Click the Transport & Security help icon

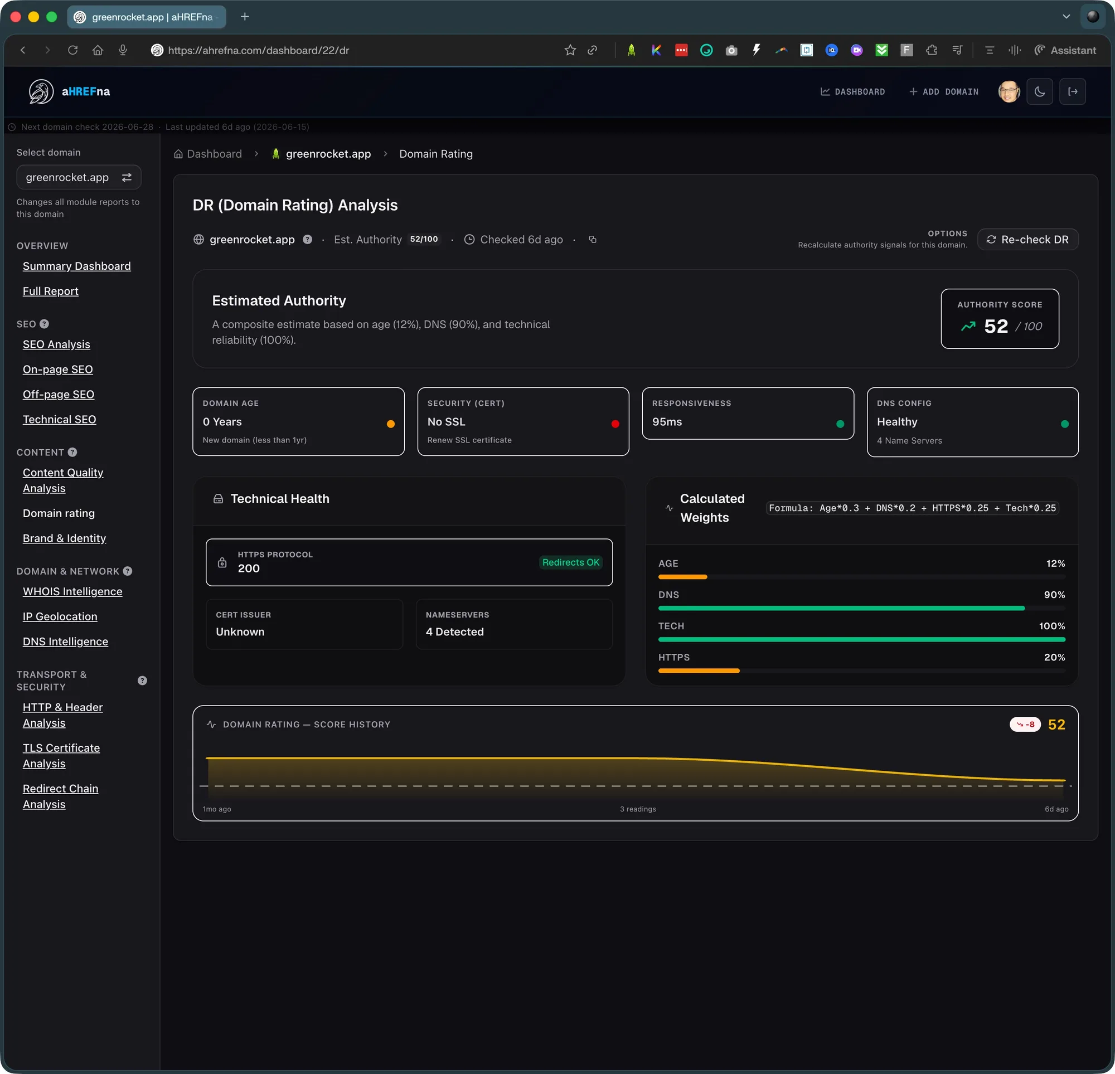pyautogui.click(x=142, y=681)
